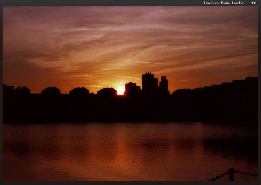This screenshot has height=185, width=261.
Task: Click the '2001' year label
Action: 254,3
